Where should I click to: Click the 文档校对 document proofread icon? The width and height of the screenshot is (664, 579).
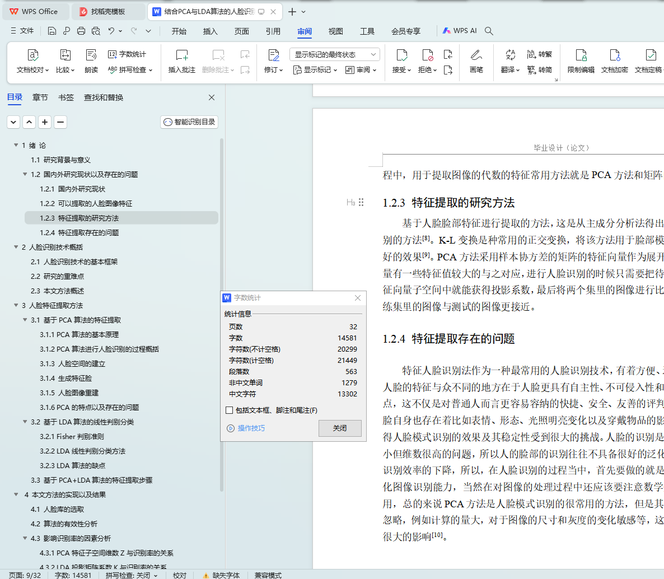(33, 55)
